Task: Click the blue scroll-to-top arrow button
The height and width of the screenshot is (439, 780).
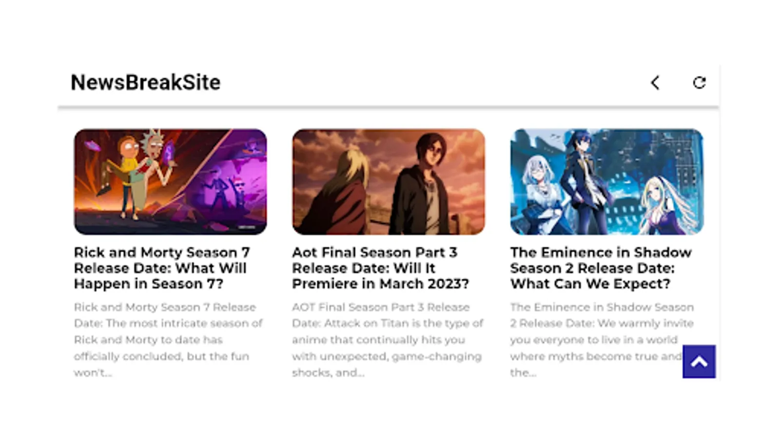Action: click(x=699, y=361)
